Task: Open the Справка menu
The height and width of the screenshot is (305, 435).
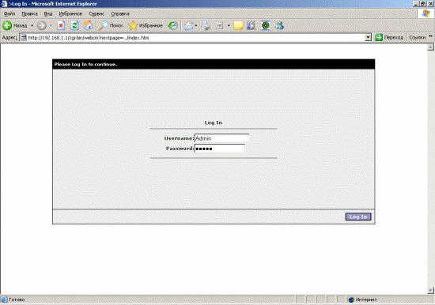Action: (x=120, y=13)
